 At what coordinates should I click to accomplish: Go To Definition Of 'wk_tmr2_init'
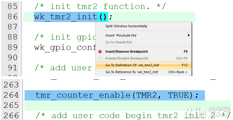point(143,65)
